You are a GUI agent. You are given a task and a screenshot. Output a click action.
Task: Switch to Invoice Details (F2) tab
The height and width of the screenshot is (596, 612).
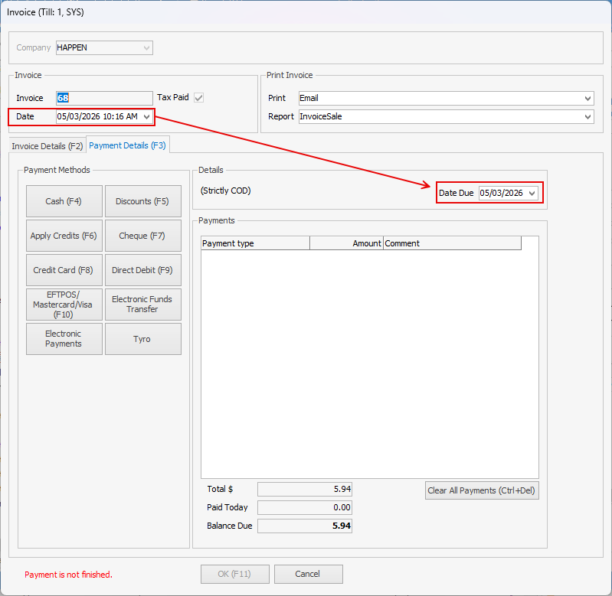(x=47, y=146)
